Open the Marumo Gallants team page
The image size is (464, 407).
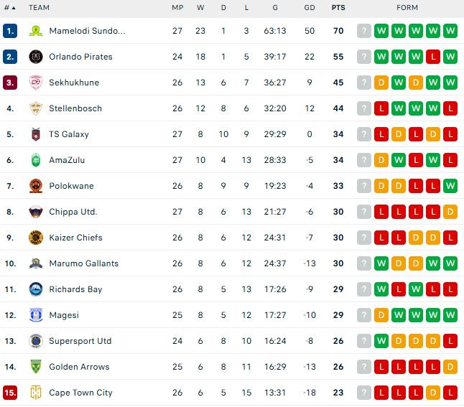[x=84, y=263]
